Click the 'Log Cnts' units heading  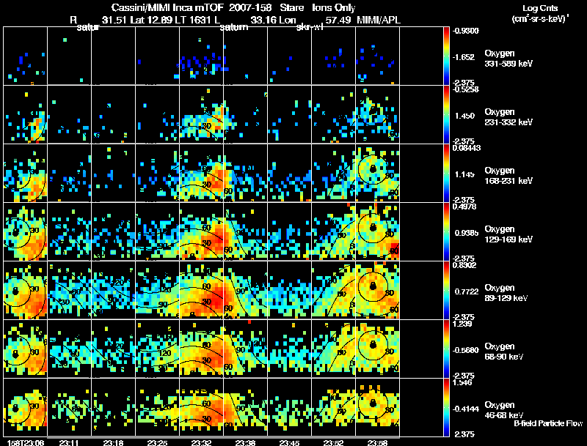[540, 8]
